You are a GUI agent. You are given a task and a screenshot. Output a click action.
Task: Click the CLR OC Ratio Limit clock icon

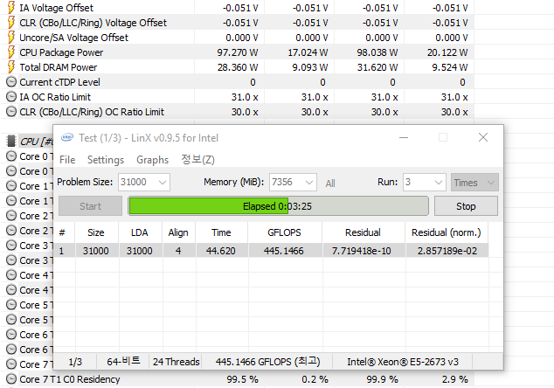11,112
